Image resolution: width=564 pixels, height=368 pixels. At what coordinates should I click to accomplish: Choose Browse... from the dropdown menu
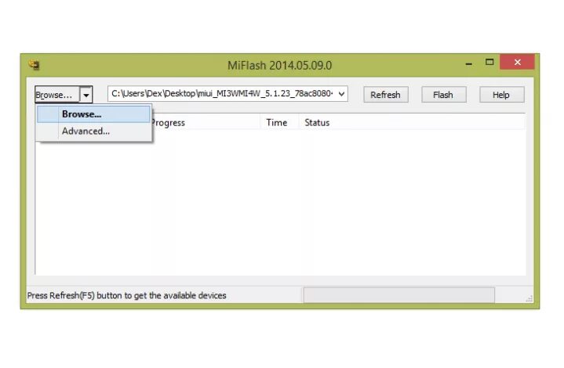93,114
